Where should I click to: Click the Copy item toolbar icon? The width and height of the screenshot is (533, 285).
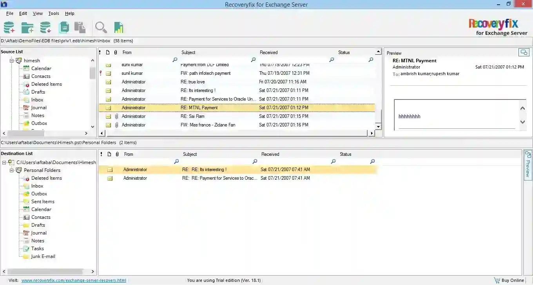click(64, 27)
